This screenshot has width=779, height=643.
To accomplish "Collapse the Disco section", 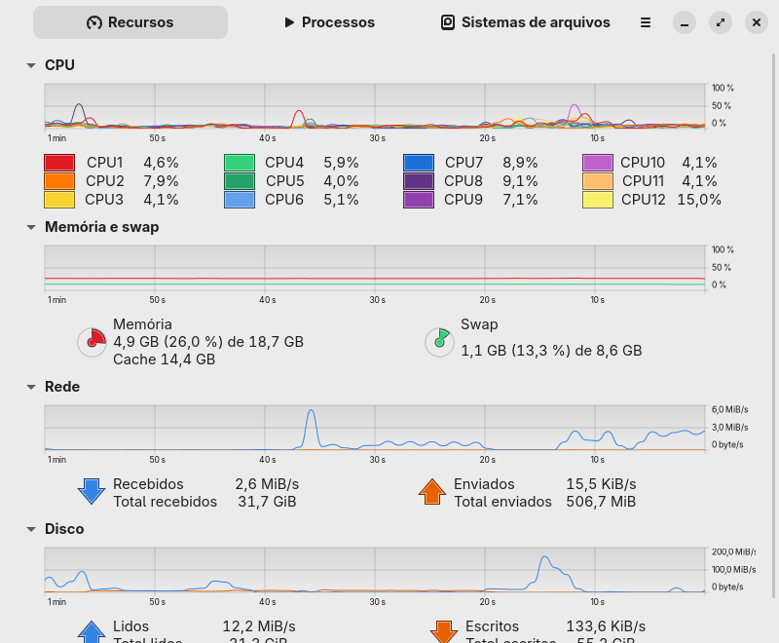I will click(31, 529).
